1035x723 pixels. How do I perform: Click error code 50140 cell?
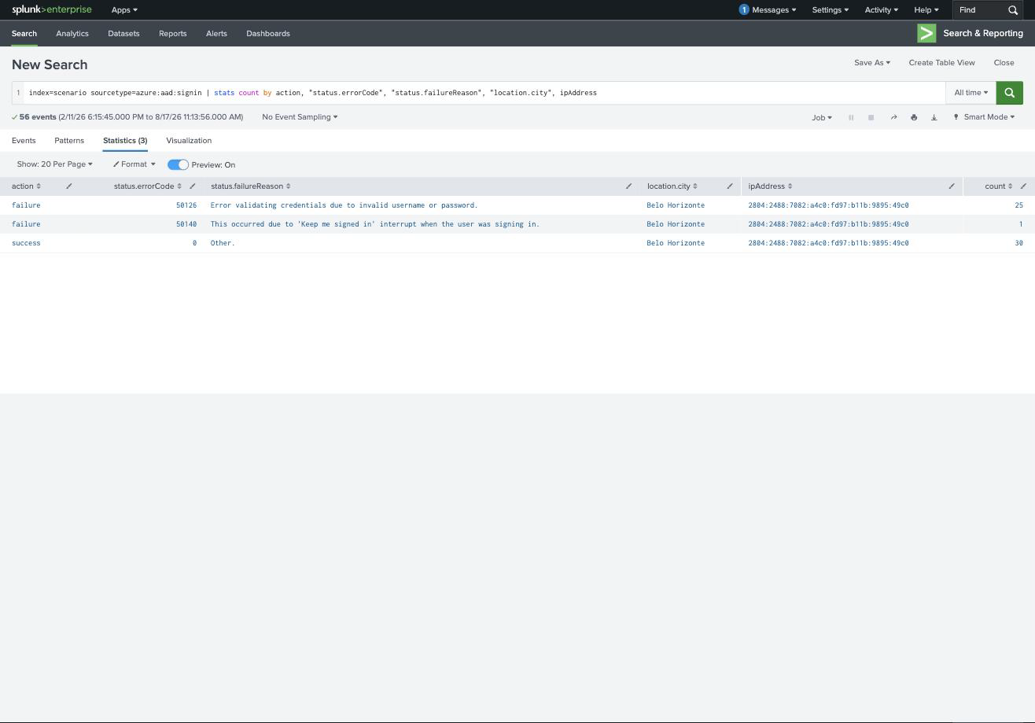(x=186, y=224)
